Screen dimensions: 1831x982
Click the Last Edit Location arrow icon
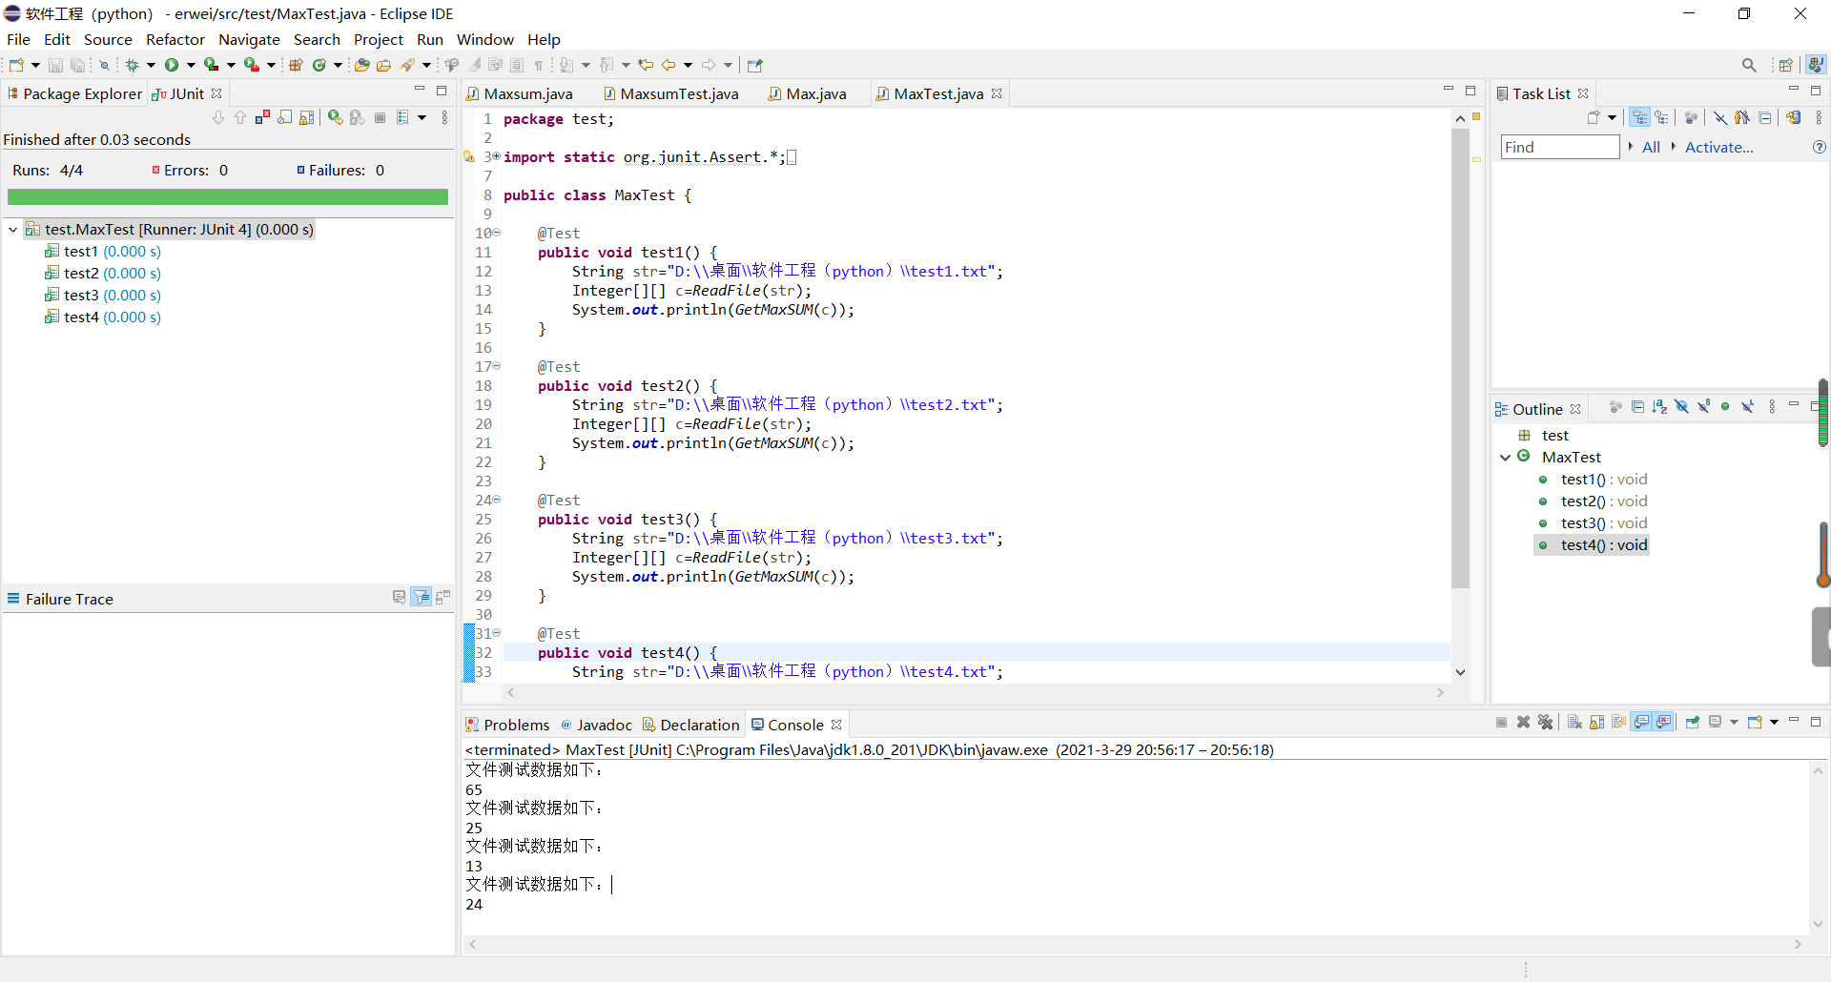[646, 65]
